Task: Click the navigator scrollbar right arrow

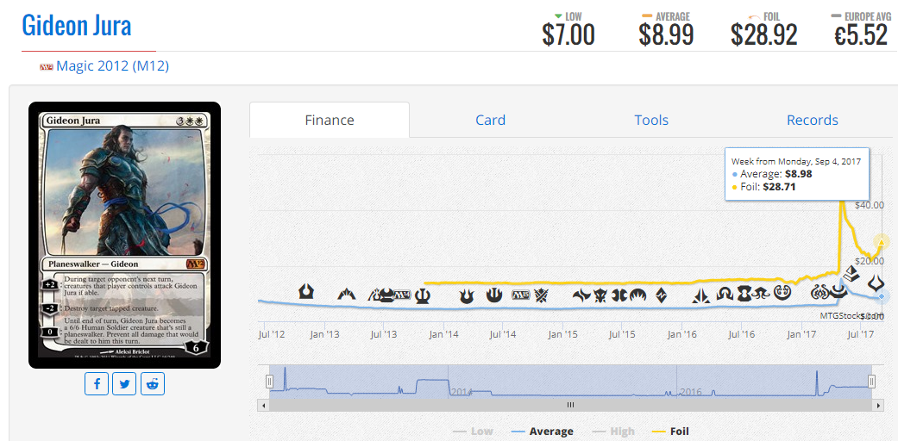Action: (x=878, y=405)
